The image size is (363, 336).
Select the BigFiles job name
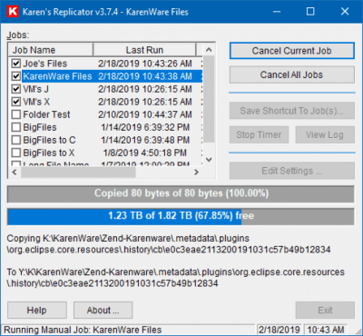point(40,127)
